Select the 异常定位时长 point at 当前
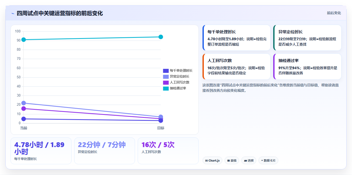352x175 pixels. (x=24, y=103)
